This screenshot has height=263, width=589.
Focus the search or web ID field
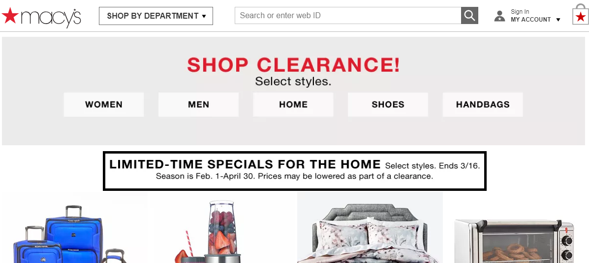click(x=348, y=15)
